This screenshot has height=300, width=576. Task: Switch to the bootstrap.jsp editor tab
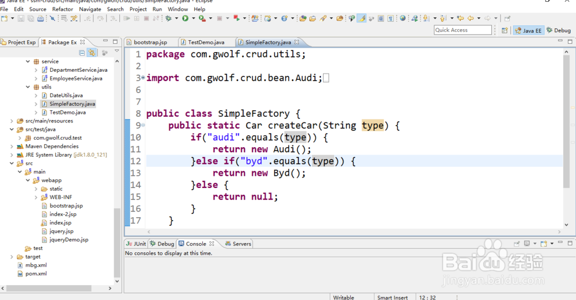pyautogui.click(x=150, y=42)
